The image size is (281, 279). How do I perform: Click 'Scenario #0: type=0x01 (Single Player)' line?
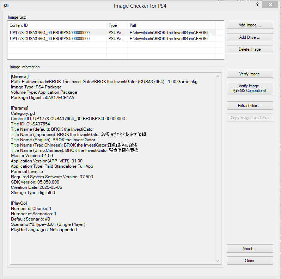tap(48, 224)
